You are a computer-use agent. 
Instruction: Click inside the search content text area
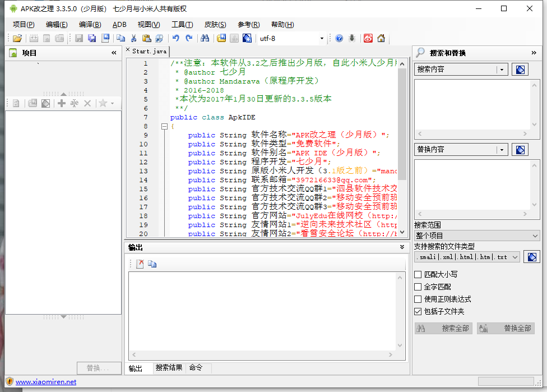point(472,105)
